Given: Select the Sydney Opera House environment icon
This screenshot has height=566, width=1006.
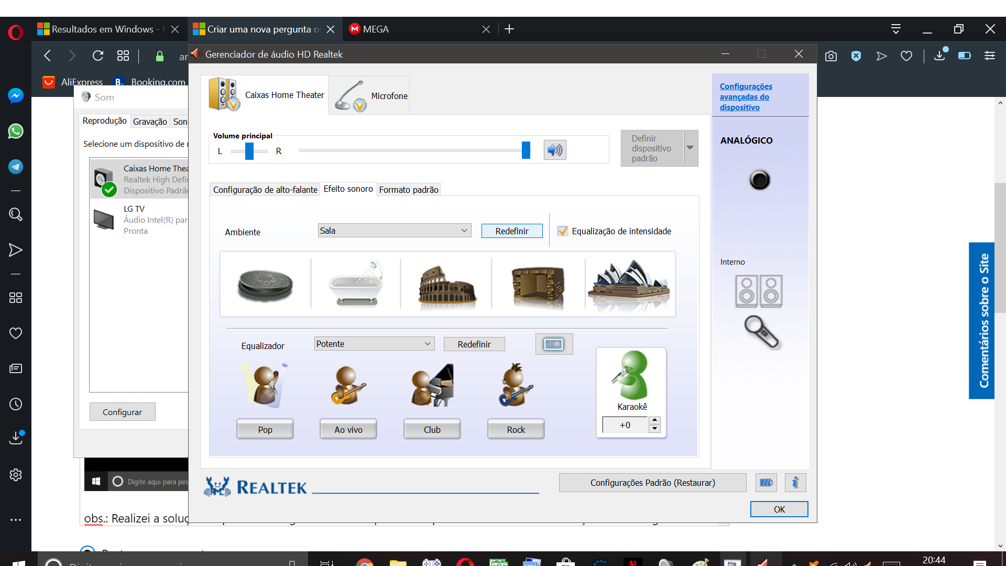Looking at the screenshot, I should tap(629, 285).
